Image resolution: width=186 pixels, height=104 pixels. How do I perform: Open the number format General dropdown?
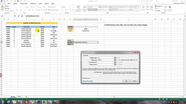coord(73,7)
